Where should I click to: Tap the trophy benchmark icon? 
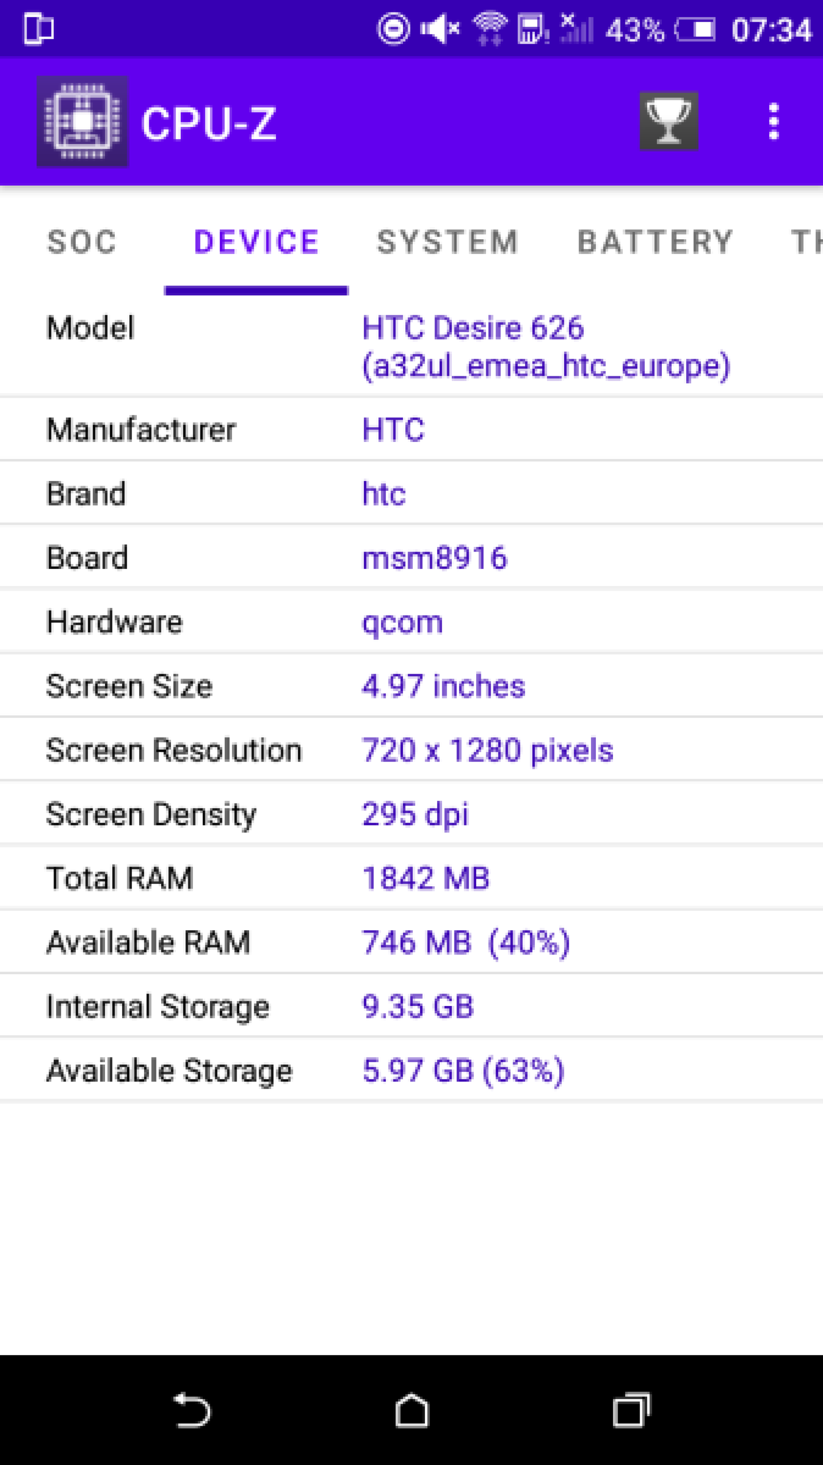668,120
